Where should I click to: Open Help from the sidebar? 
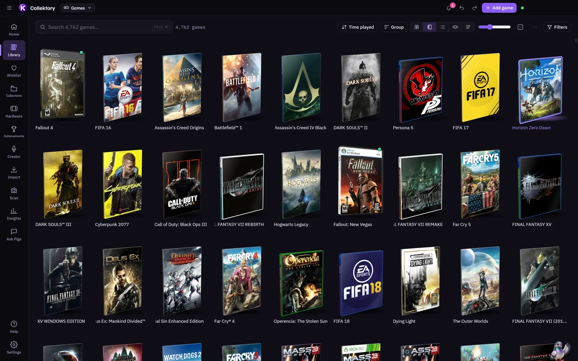[x=14, y=327]
